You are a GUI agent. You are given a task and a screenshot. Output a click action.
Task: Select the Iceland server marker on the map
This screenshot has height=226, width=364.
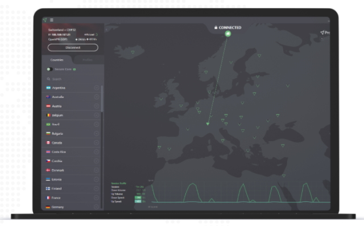133,52
